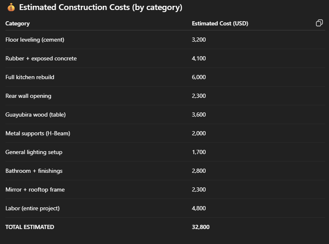Select the Bathroom + finishings cell

tap(34, 171)
